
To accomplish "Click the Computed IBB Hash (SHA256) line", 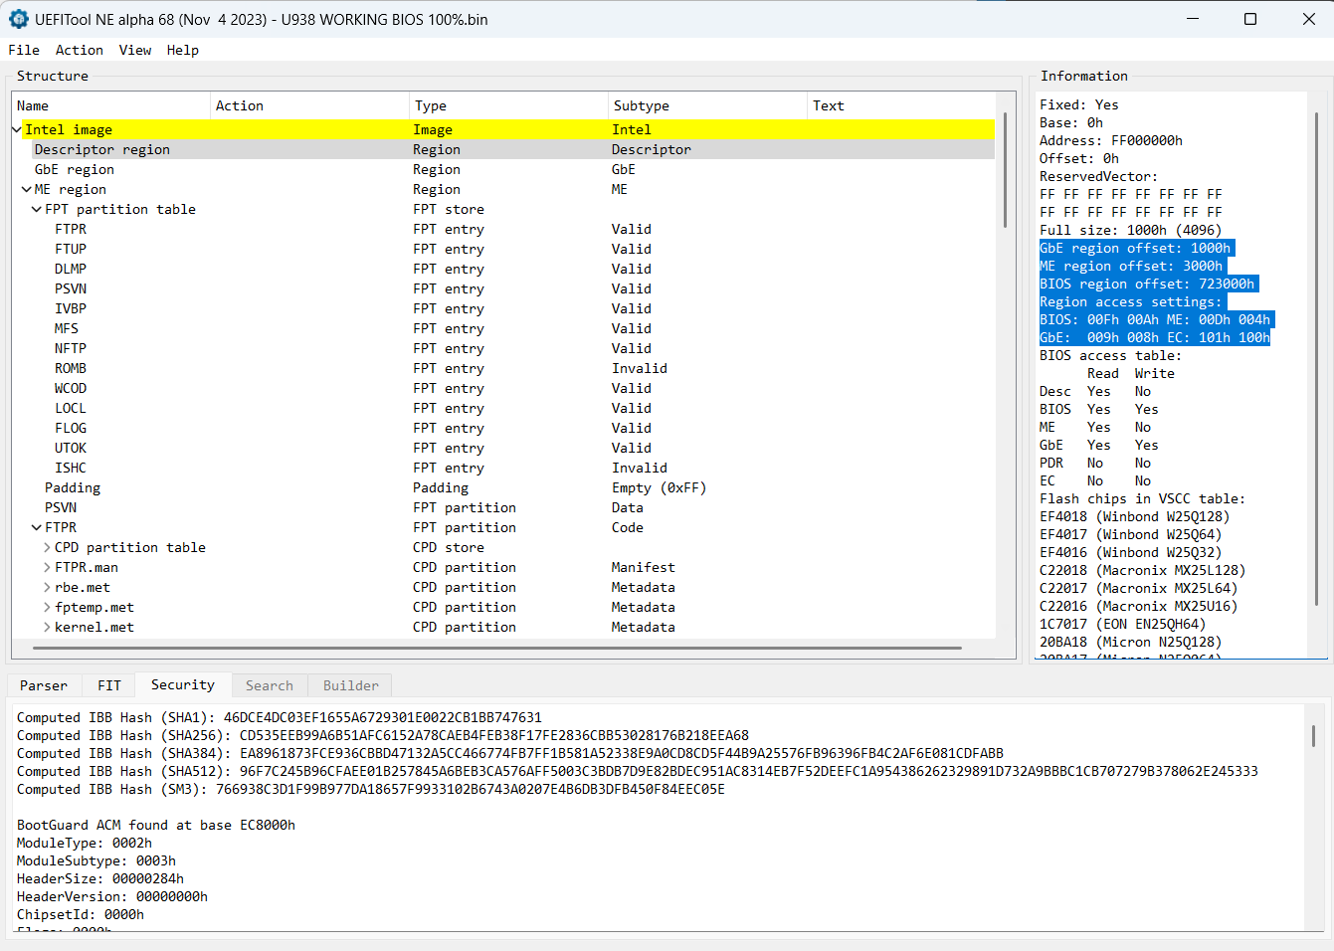I will 383,735.
